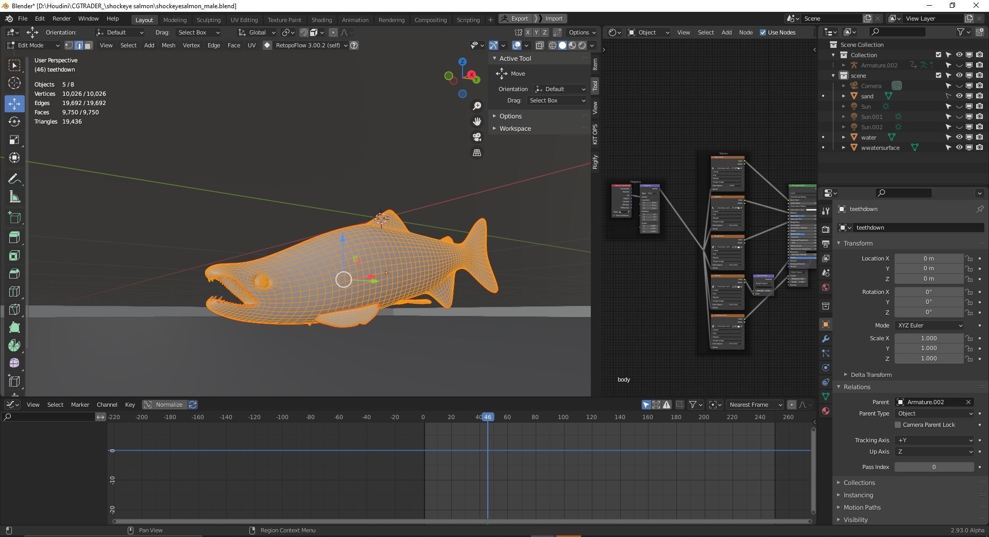Open the rotation Mode XYZ Euler dropdown

pyautogui.click(x=929, y=325)
